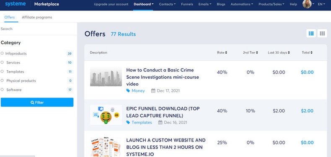Open the Dashboard dropdown menu

(144, 4)
